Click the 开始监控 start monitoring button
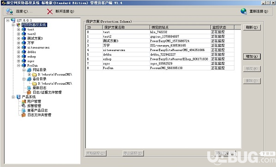The image size is (276, 167). pos(96,153)
